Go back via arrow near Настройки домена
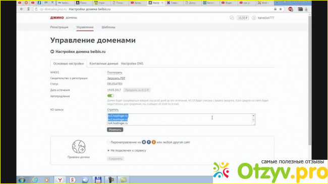 click(x=52, y=51)
